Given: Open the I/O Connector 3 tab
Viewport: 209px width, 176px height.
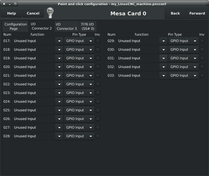Looking at the screenshot, I should click(67, 26).
